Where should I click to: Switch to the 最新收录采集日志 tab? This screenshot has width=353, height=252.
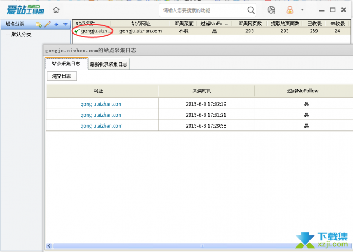tap(109, 64)
